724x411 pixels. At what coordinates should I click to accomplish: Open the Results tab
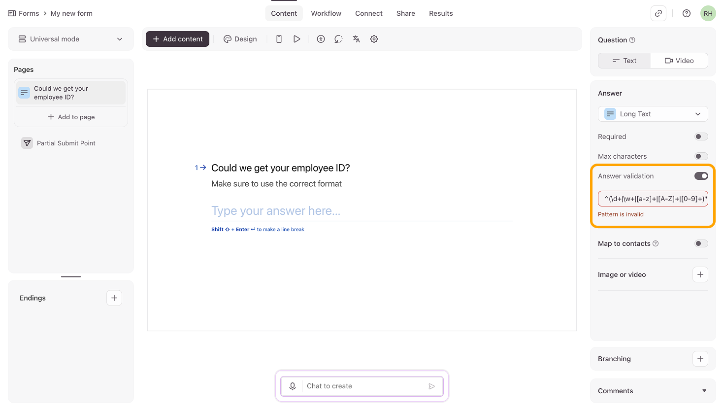[441, 13]
